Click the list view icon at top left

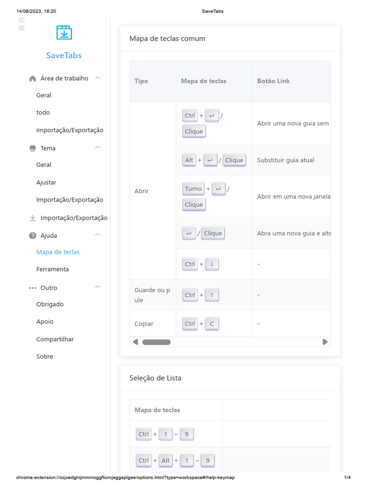click(22, 21)
